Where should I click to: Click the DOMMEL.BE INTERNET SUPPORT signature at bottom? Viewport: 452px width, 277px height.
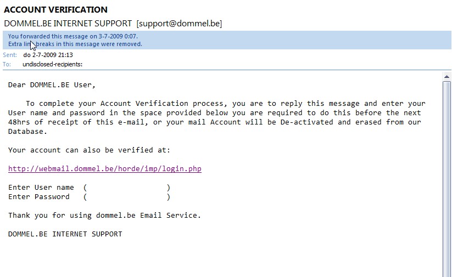coord(65,234)
